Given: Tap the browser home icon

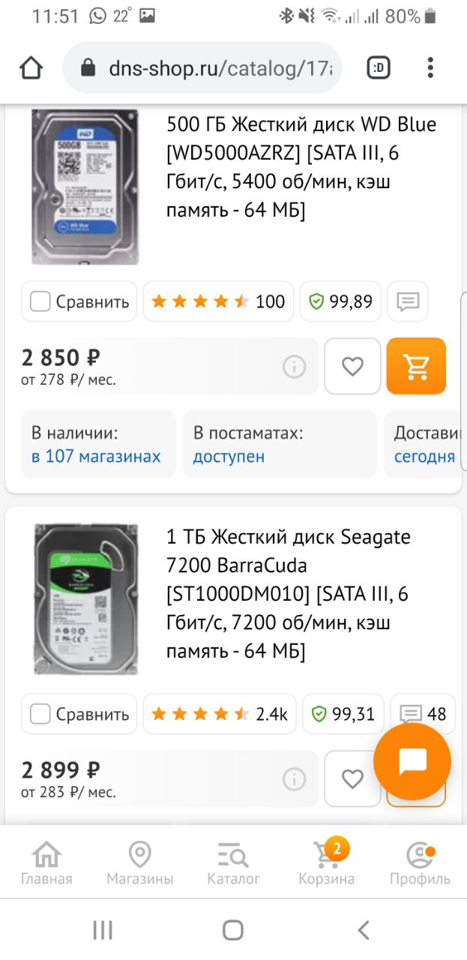Looking at the screenshot, I should (31, 68).
